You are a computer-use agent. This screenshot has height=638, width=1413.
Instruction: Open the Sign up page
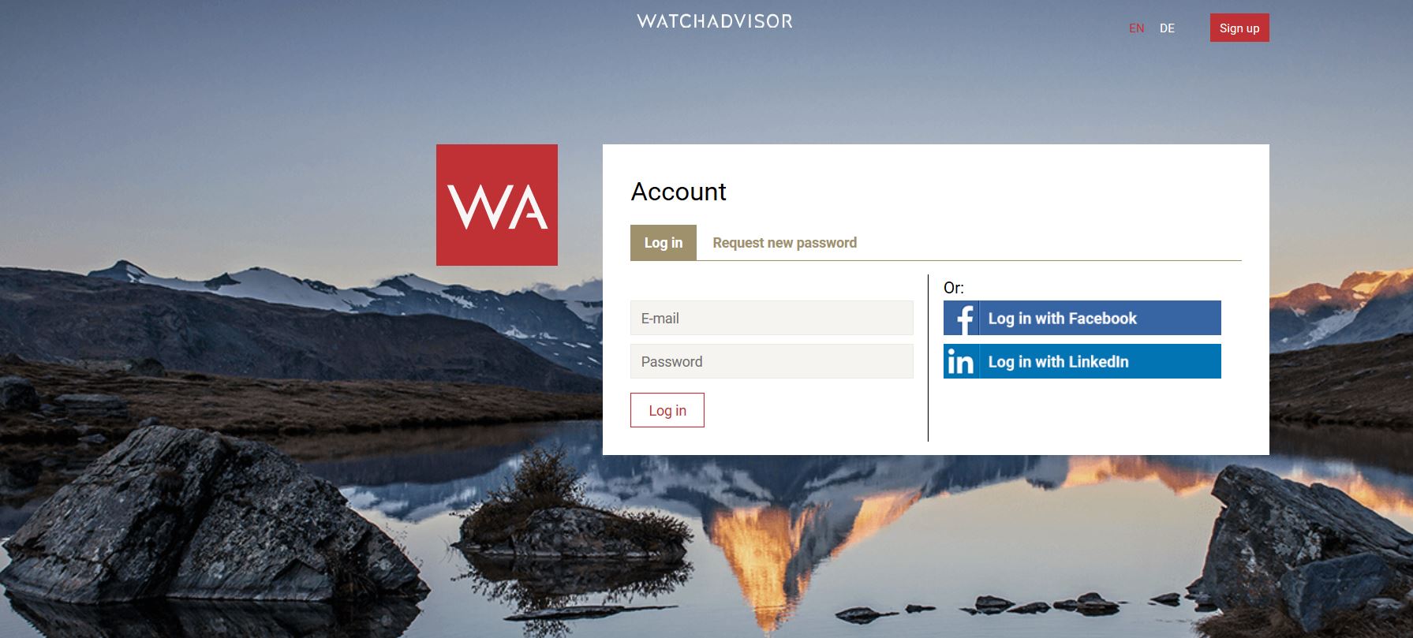pos(1239,28)
